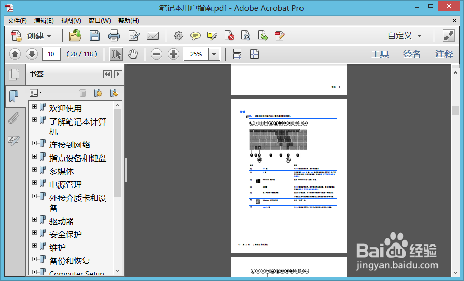Click the zoom field showing 25%
The height and width of the screenshot is (281, 464).
point(196,54)
